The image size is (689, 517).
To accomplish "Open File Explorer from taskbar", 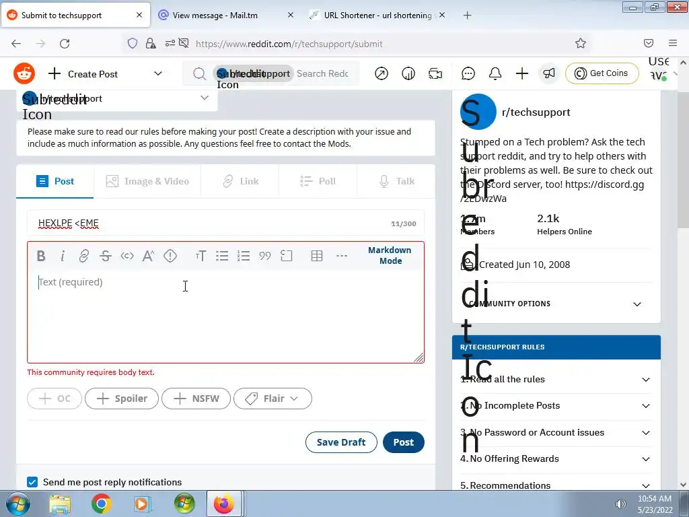I will pos(59,504).
